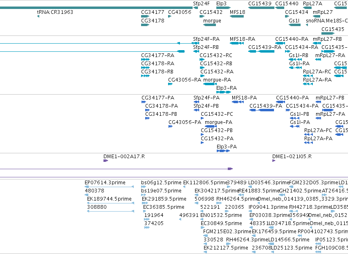Open the Sfp24F-PA protein feature

pos(196,102)
